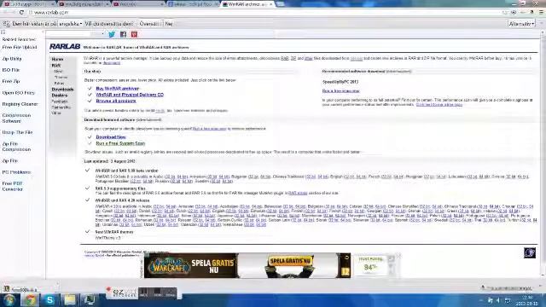This screenshot has height=307, width=546.
Task: Select the WinRAR archiver browser tab
Action: pyautogui.click(x=248, y=4)
